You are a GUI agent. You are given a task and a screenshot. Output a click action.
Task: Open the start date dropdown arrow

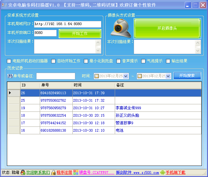[x=126, y=76]
